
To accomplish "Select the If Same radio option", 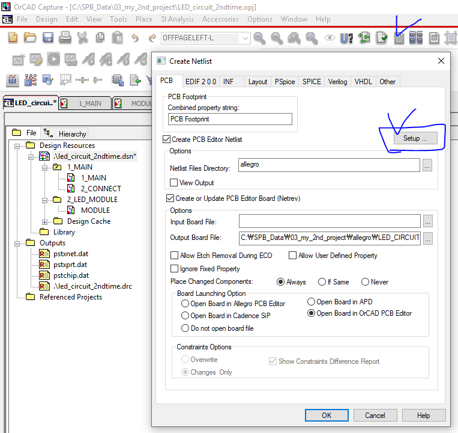I will pos(322,281).
